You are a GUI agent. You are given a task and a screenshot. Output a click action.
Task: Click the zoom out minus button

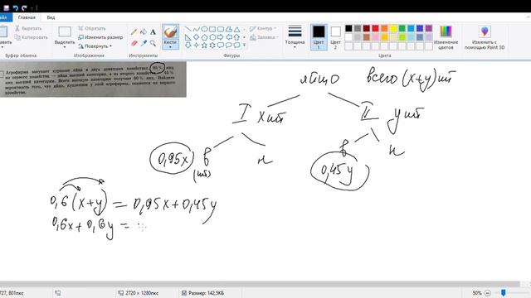488,293
